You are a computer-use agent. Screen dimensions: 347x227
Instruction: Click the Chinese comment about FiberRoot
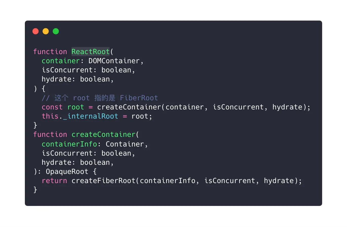[x=100, y=98]
